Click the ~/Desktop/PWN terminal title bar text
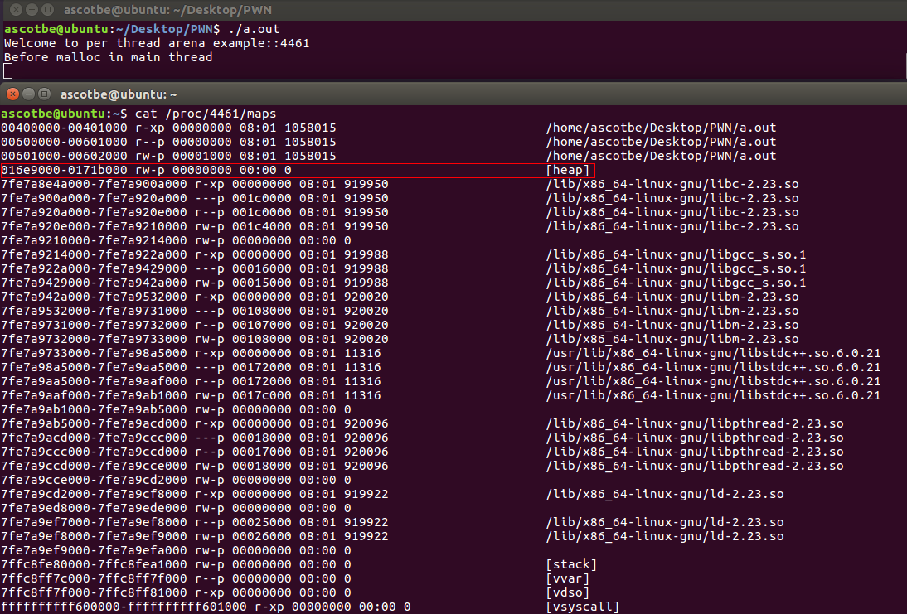 click(167, 10)
